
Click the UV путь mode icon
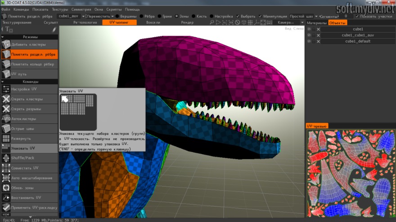click(6, 74)
